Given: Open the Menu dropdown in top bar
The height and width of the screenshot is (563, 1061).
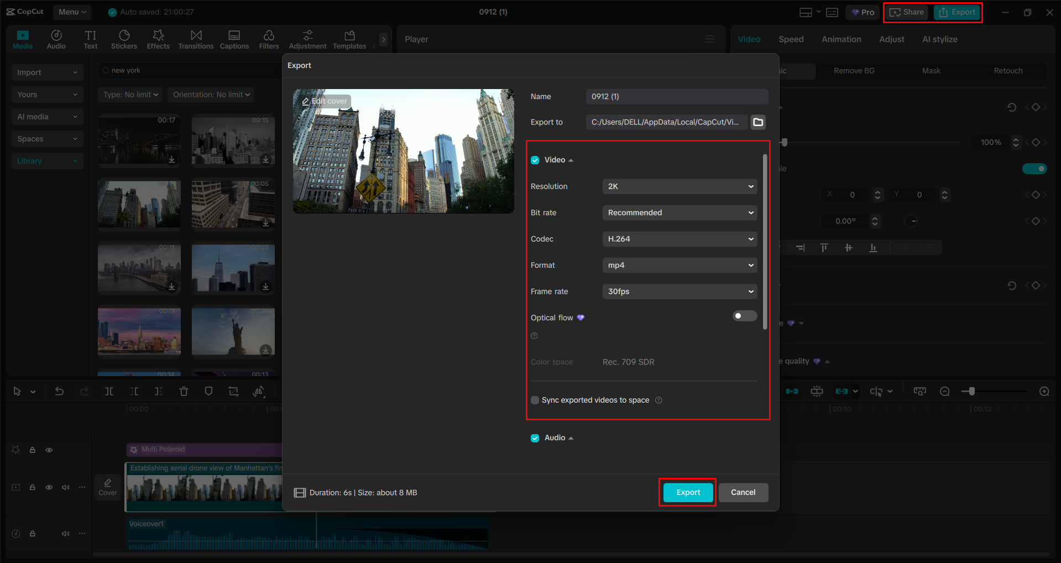Looking at the screenshot, I should click(71, 12).
